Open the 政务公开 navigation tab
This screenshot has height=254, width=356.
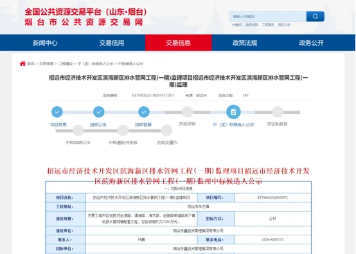click(x=311, y=42)
